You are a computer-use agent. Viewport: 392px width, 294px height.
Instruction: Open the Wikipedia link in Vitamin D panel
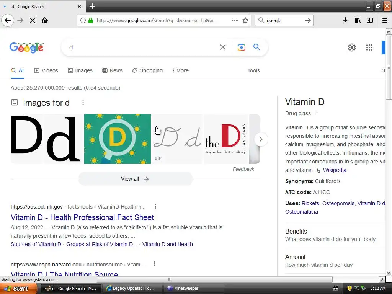[x=335, y=170]
